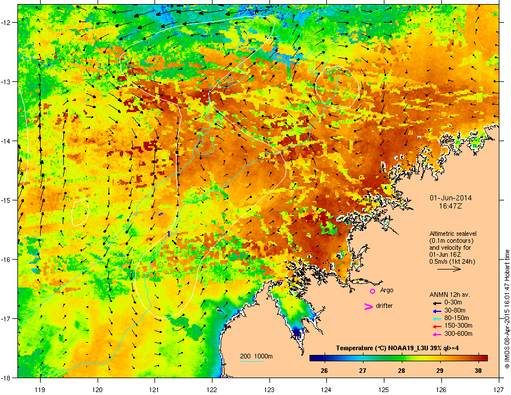Click the longitude label '125'
The image size is (511, 395).
click(x=384, y=389)
